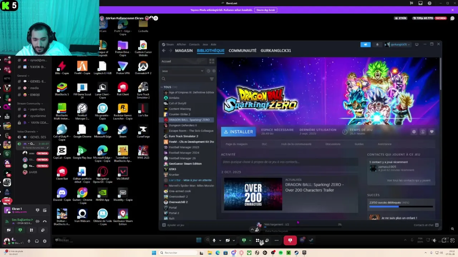Image resolution: width=458 pixels, height=257 pixels.
Task: Select Overwatch 2 desktop shortcut
Action: tap(143, 68)
